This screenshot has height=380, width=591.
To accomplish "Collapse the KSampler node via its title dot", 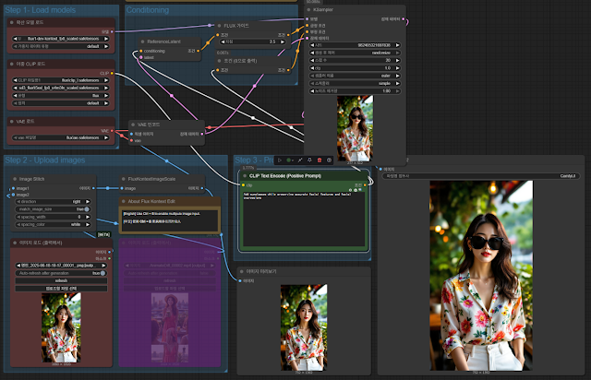I will pyautogui.click(x=308, y=10).
